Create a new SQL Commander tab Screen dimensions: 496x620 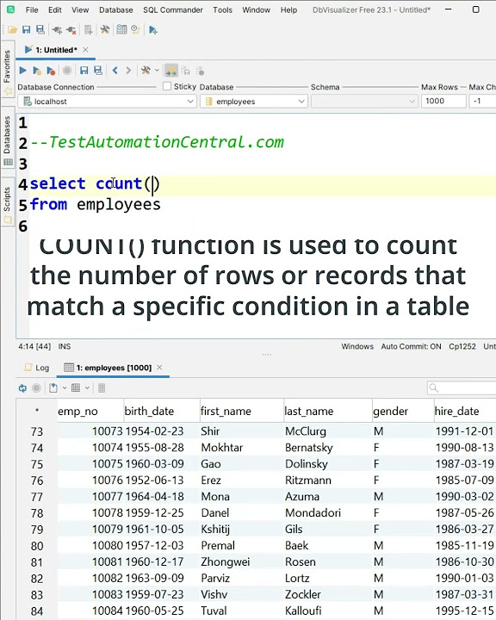pos(152,29)
